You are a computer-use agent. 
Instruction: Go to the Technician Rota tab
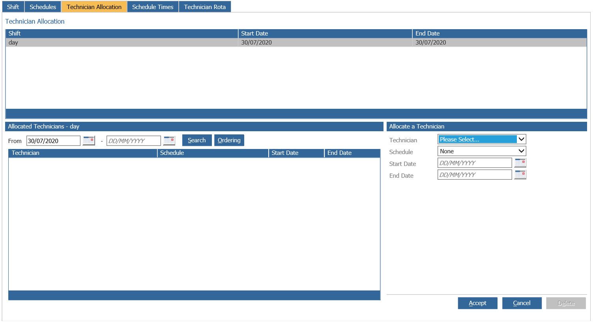pos(205,7)
